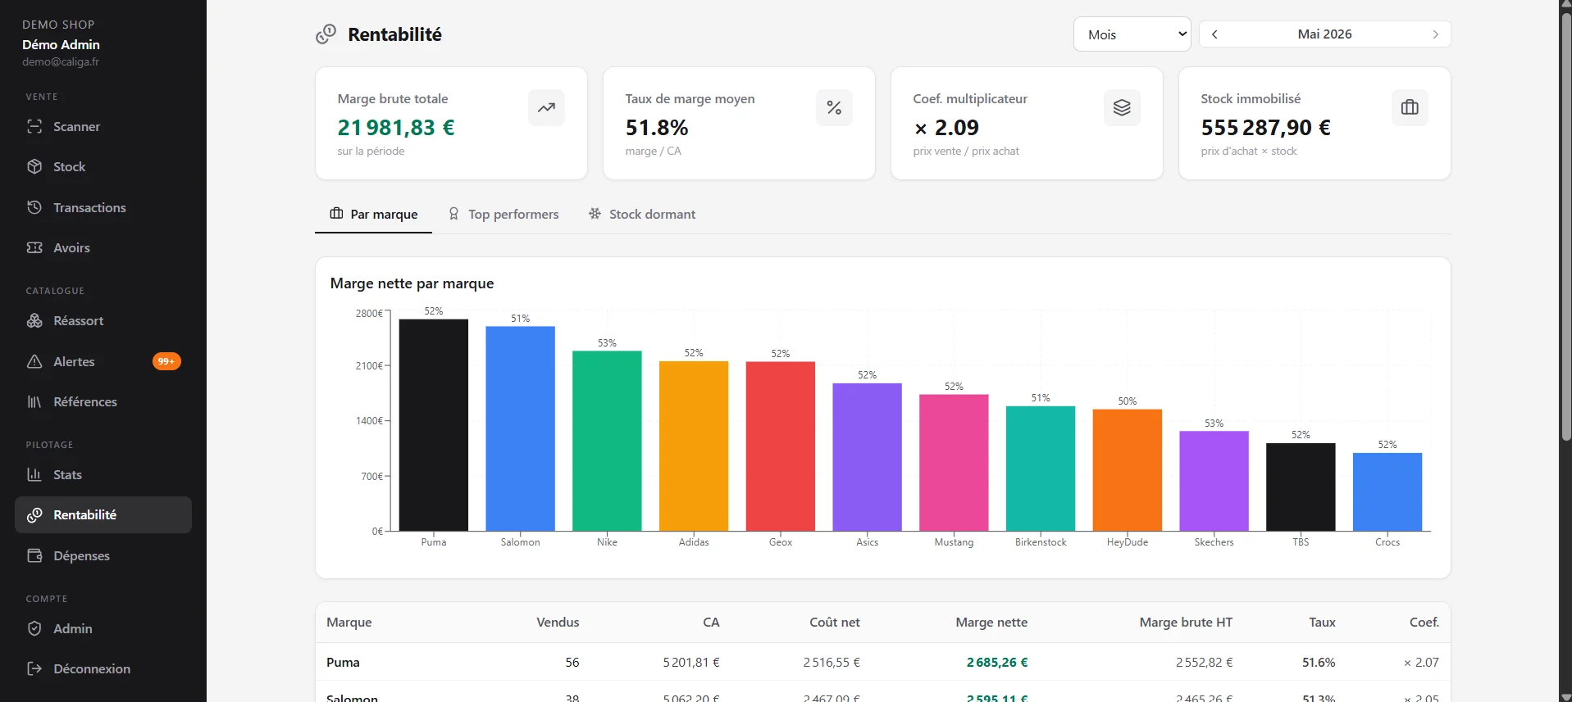Click the blue Crocs chart bar
The width and height of the screenshot is (1572, 702).
click(1387, 491)
